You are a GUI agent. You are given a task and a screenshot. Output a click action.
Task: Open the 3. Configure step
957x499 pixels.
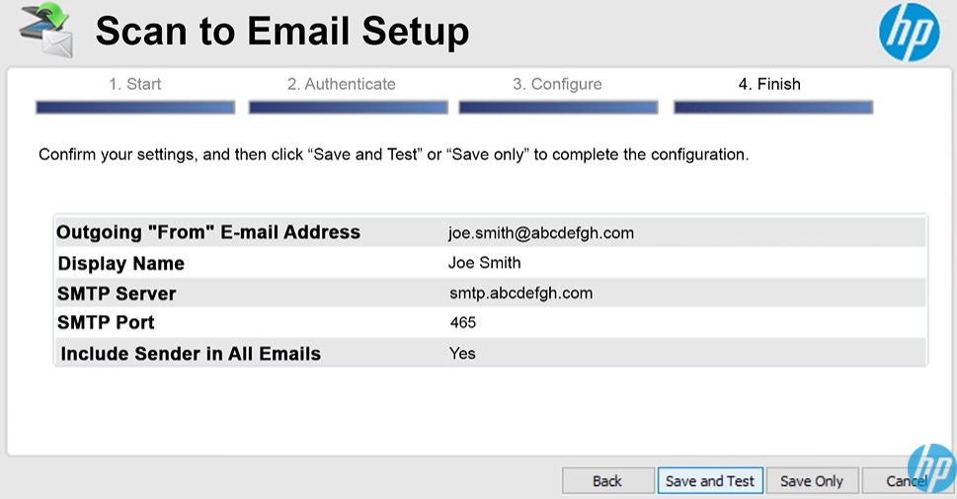pos(557,85)
